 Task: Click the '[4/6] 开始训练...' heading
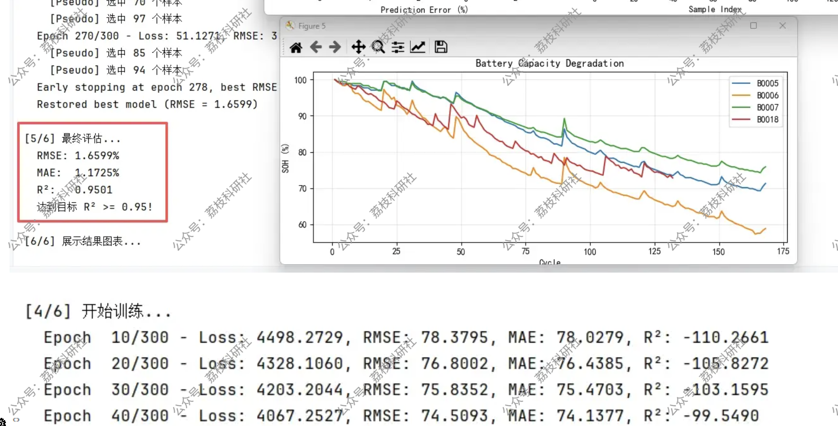[98, 311]
